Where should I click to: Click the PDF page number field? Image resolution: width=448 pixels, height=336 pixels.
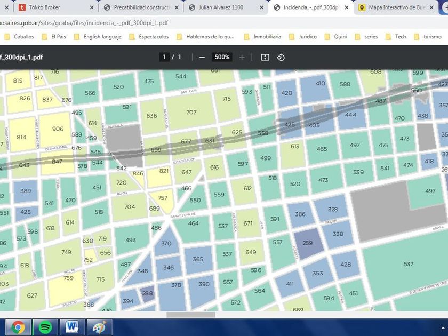click(164, 57)
